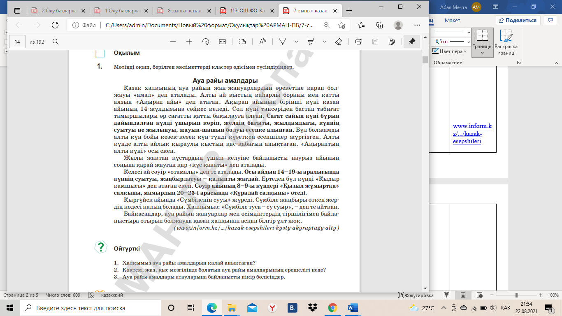Increase Word zoom with plus button
This screenshot has width=562, height=316.
click(541, 295)
